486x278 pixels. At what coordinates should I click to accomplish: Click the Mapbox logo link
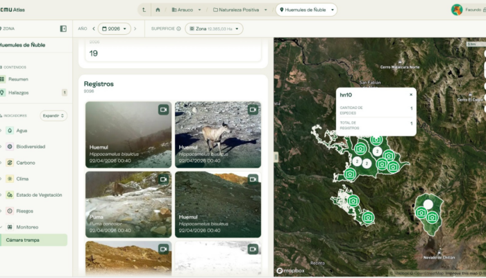pyautogui.click(x=290, y=271)
